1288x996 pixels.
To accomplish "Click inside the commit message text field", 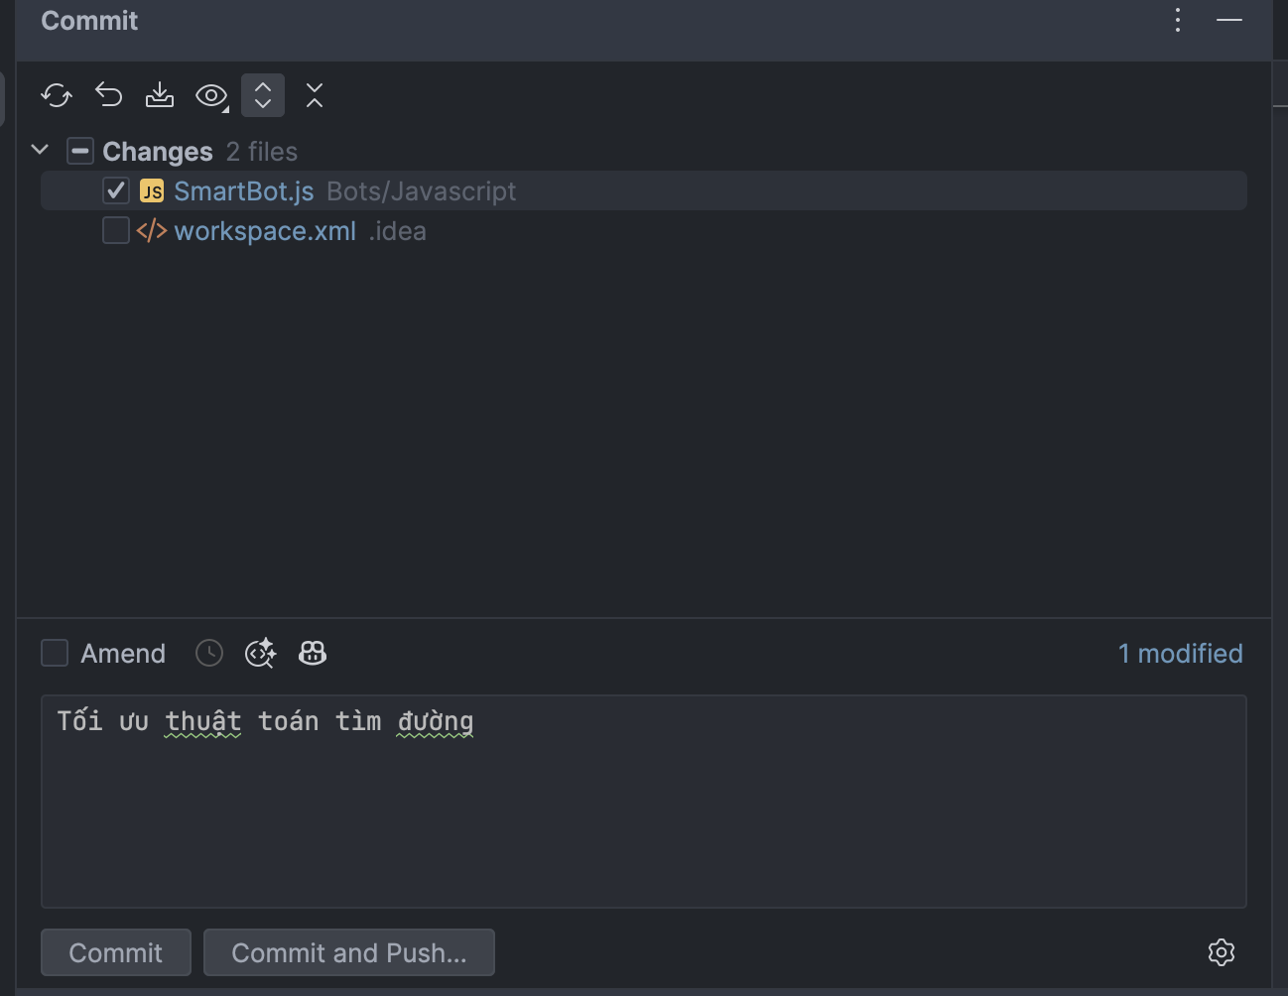I will (x=644, y=802).
